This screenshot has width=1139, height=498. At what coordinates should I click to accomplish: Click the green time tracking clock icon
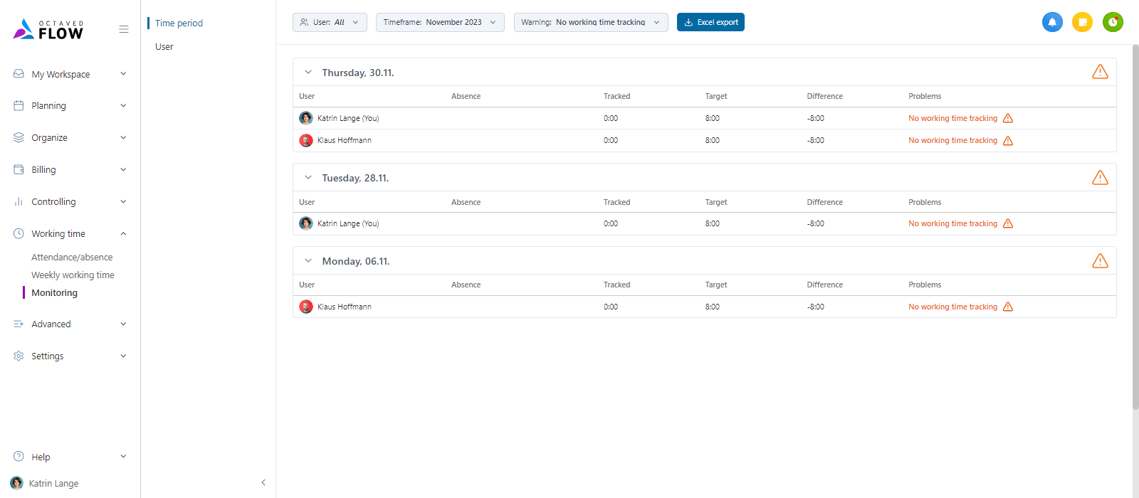1113,22
